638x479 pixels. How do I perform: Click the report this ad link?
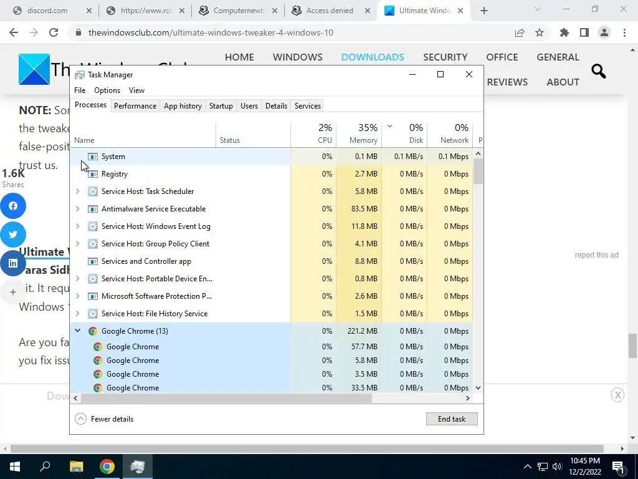596,255
